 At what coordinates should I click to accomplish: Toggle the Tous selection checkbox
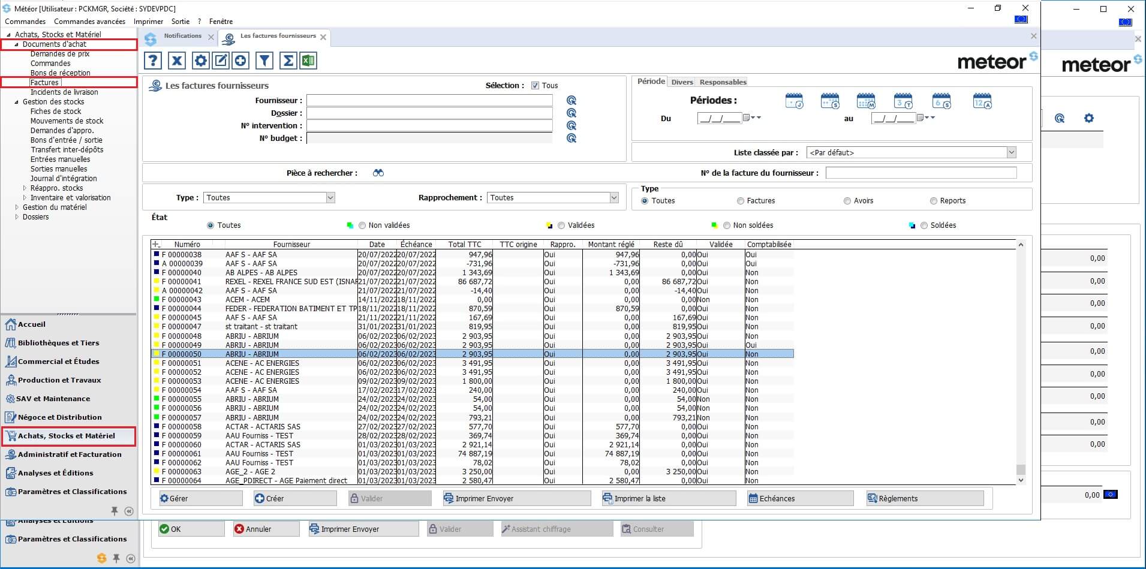[535, 86]
